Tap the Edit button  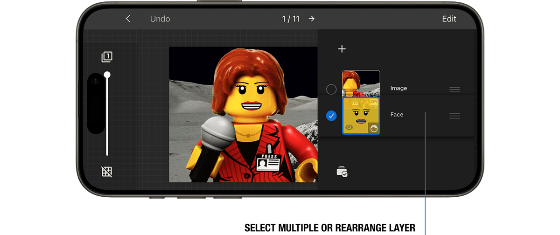(449, 19)
